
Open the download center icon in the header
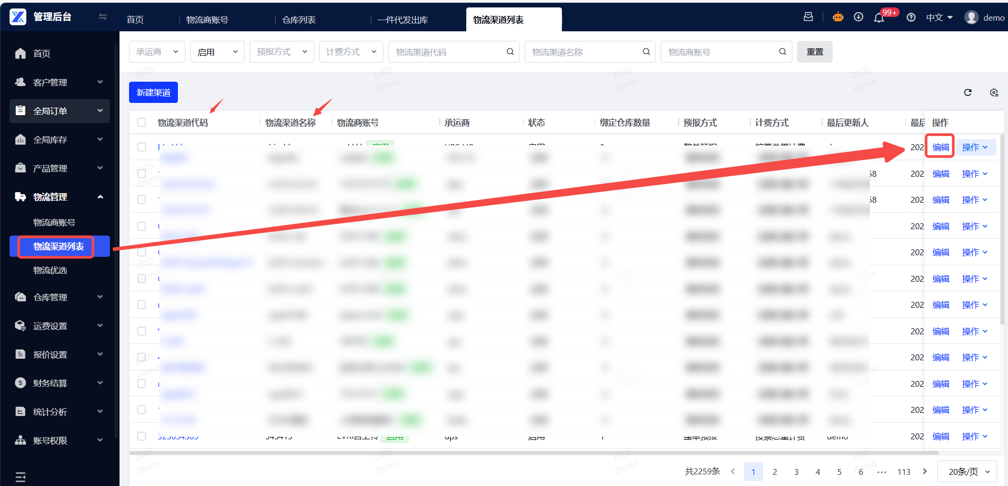(858, 17)
